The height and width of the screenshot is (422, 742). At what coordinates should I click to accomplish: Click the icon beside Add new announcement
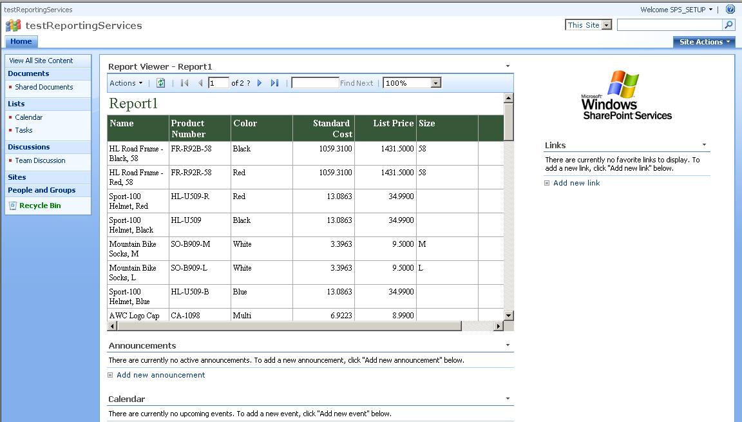[110, 375]
